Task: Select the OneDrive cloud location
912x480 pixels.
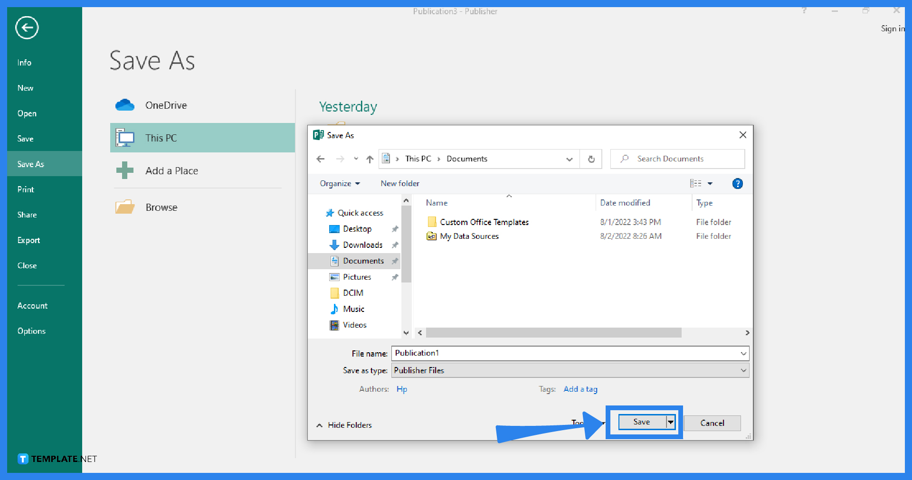Action: [x=166, y=105]
